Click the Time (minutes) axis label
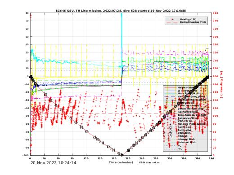Screen dimensions: 234x175 121,162
